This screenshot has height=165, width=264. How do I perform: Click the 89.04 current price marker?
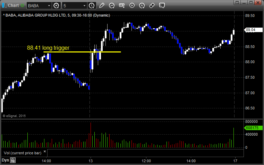tap(253, 30)
